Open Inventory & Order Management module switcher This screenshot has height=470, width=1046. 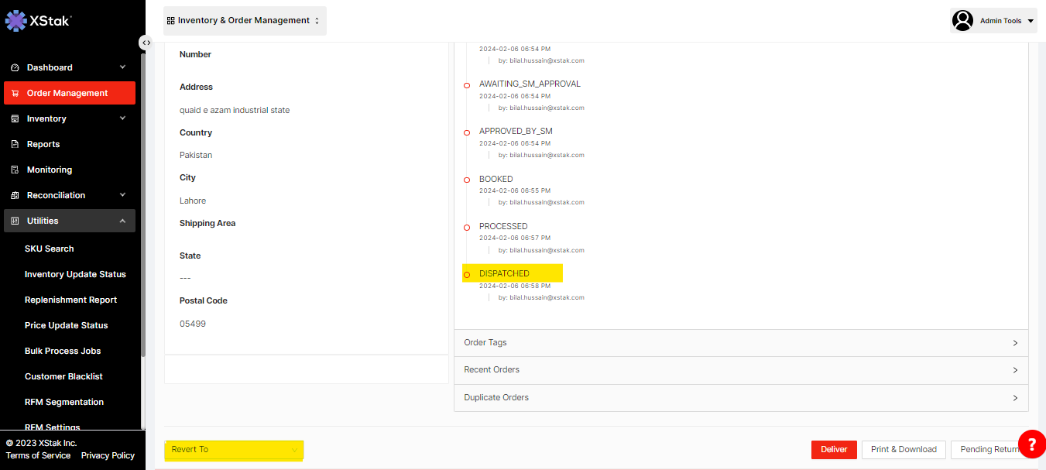(244, 21)
